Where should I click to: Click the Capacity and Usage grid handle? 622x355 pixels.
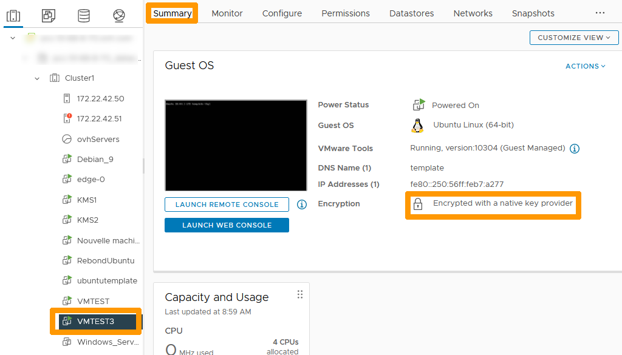[299, 294]
